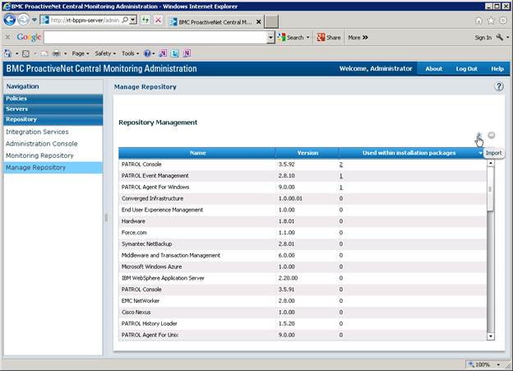Click the Google toolbar Search button
The width and height of the screenshot is (513, 371).
click(293, 37)
